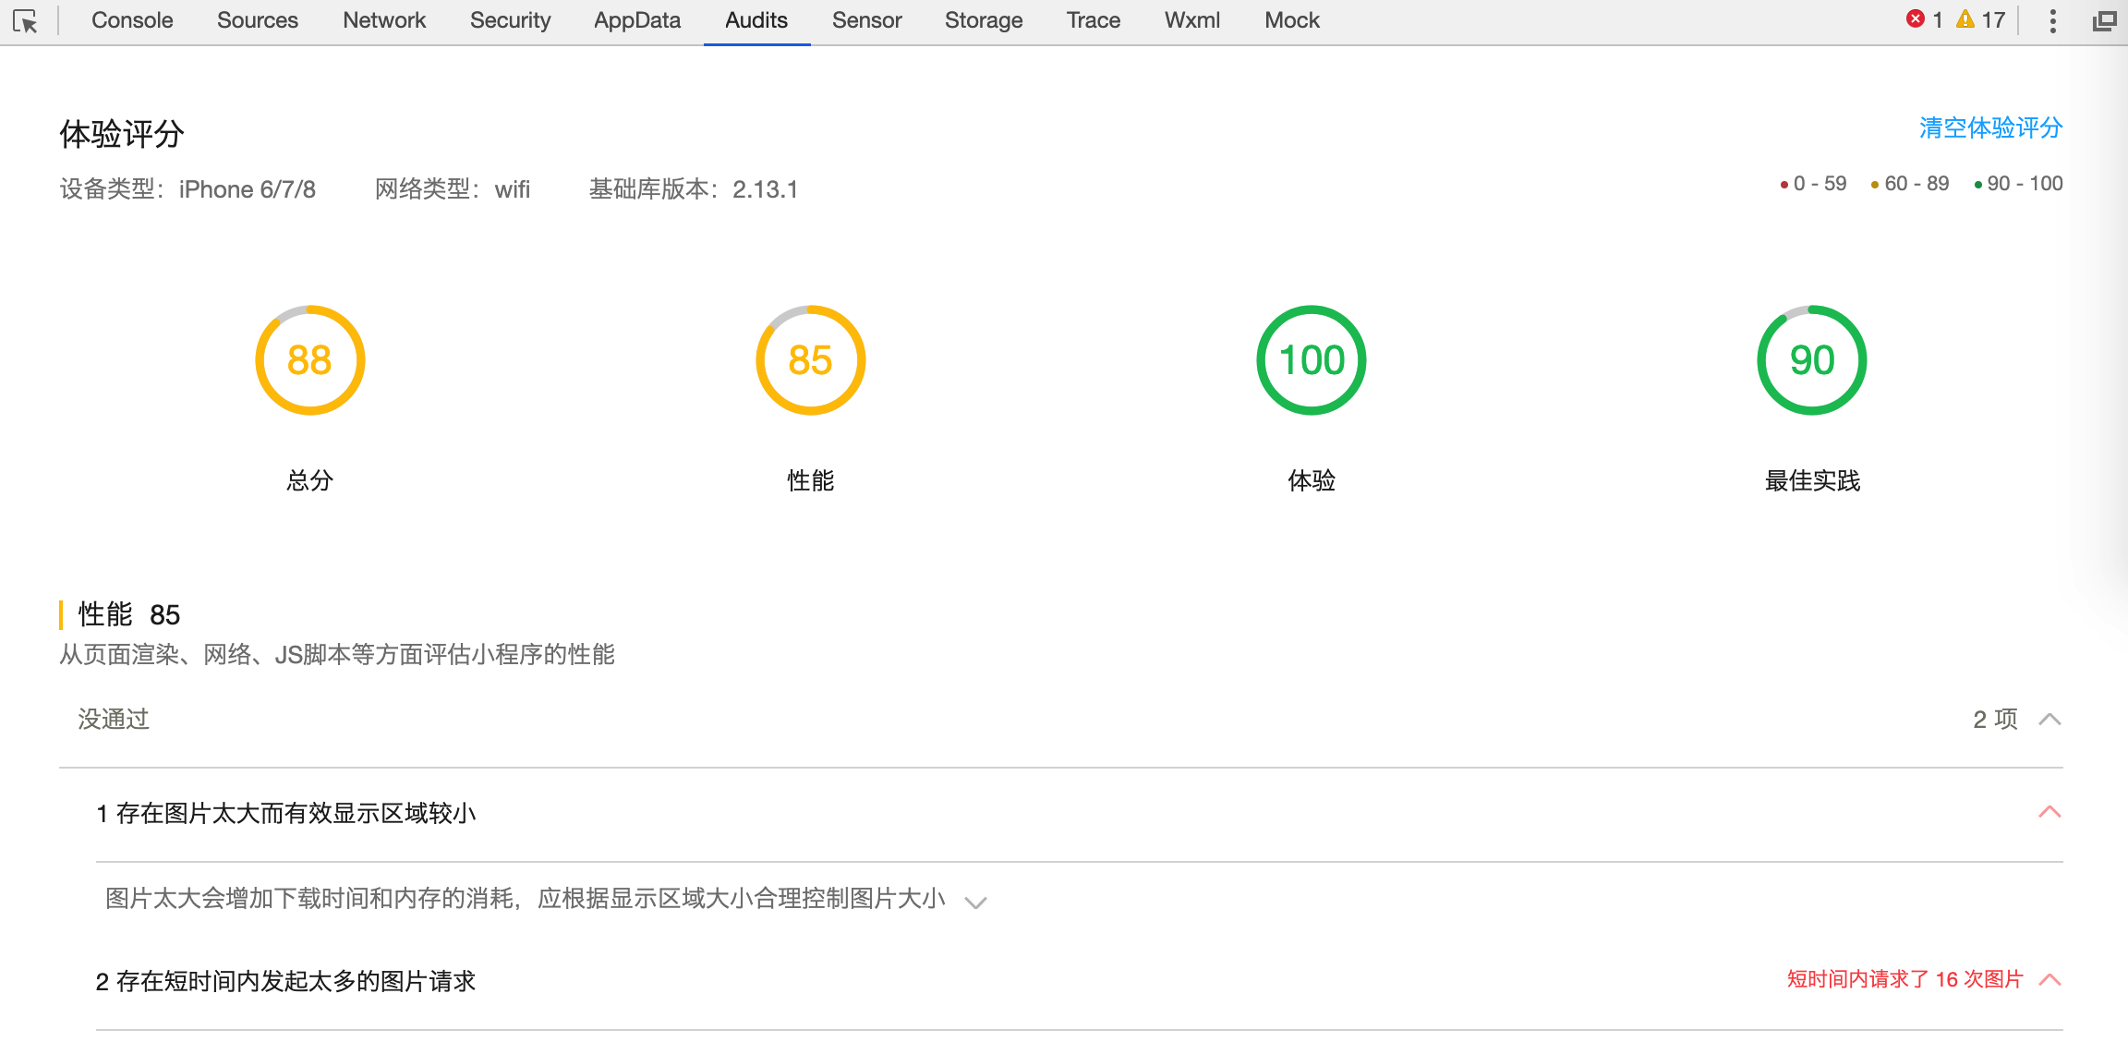The width and height of the screenshot is (2128, 1042).
Task: Click the red error count icon
Action: (1916, 19)
